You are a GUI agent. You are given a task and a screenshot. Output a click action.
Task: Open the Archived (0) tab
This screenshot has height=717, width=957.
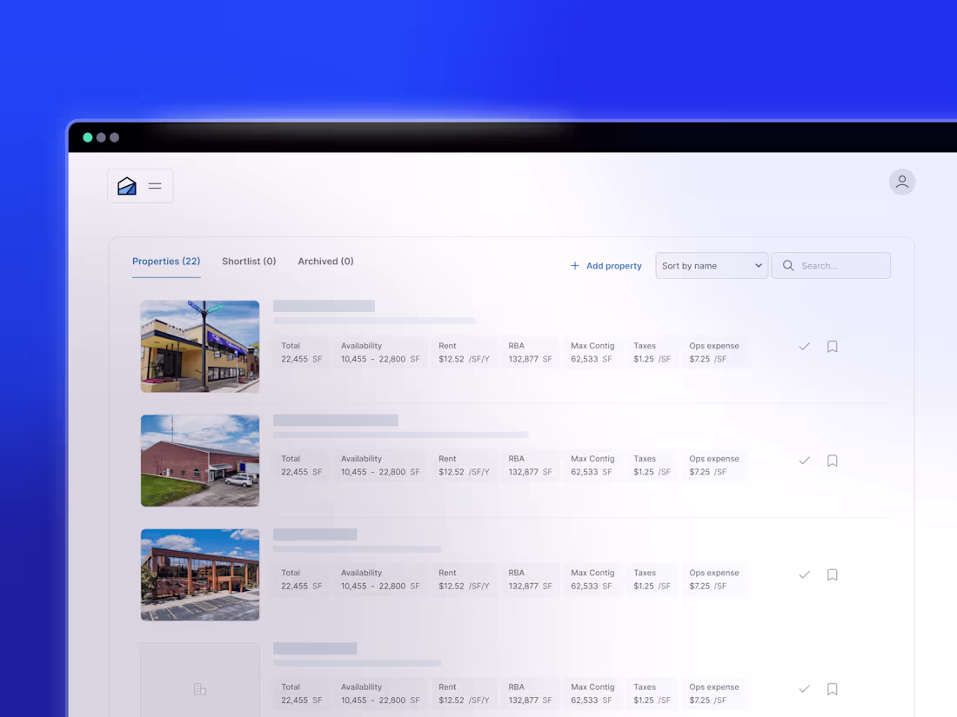325,261
